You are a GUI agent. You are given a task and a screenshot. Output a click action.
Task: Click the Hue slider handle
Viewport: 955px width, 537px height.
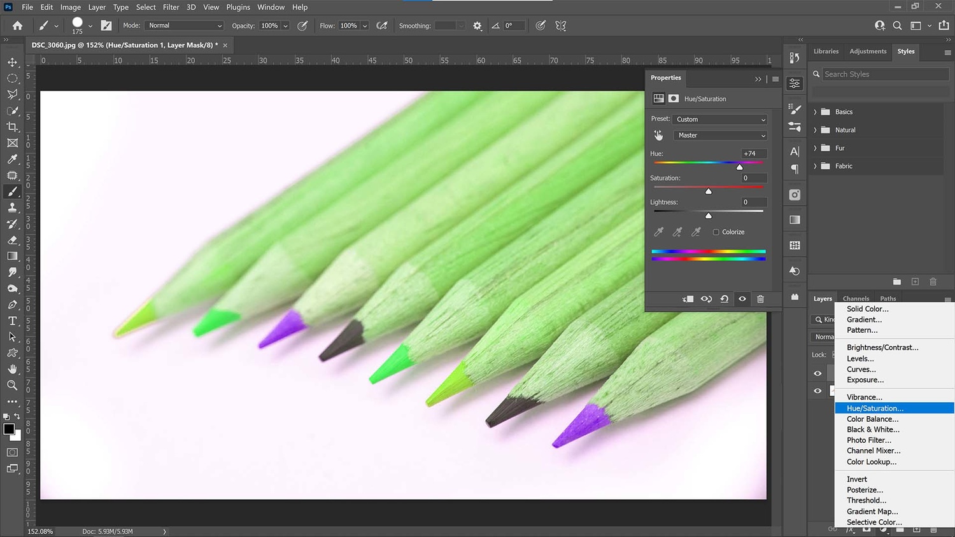click(x=740, y=167)
